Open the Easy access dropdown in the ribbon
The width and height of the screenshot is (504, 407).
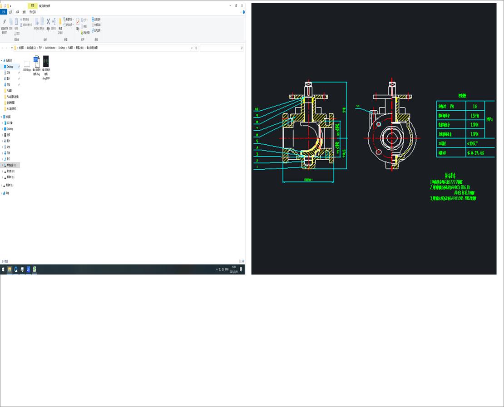69,25
